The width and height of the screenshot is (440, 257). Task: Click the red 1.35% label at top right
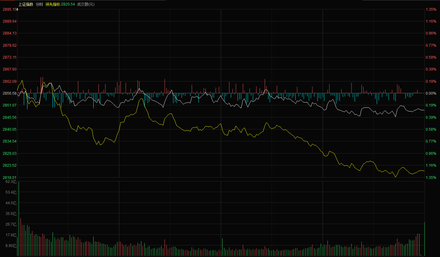tap(430, 9)
